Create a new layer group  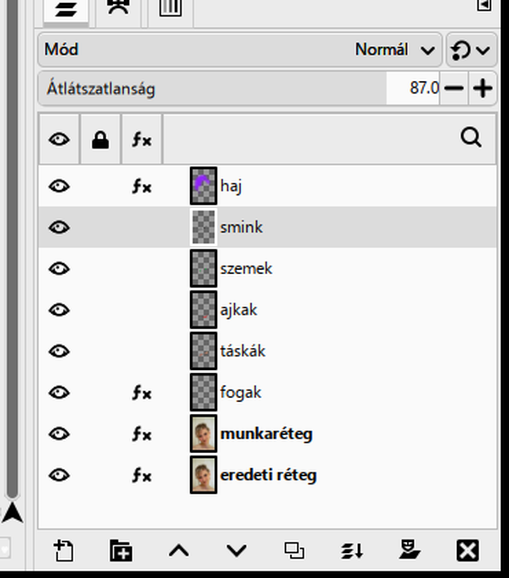point(121,550)
